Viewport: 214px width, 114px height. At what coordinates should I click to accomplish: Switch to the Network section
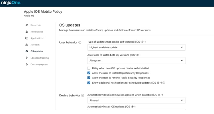tap(35, 45)
